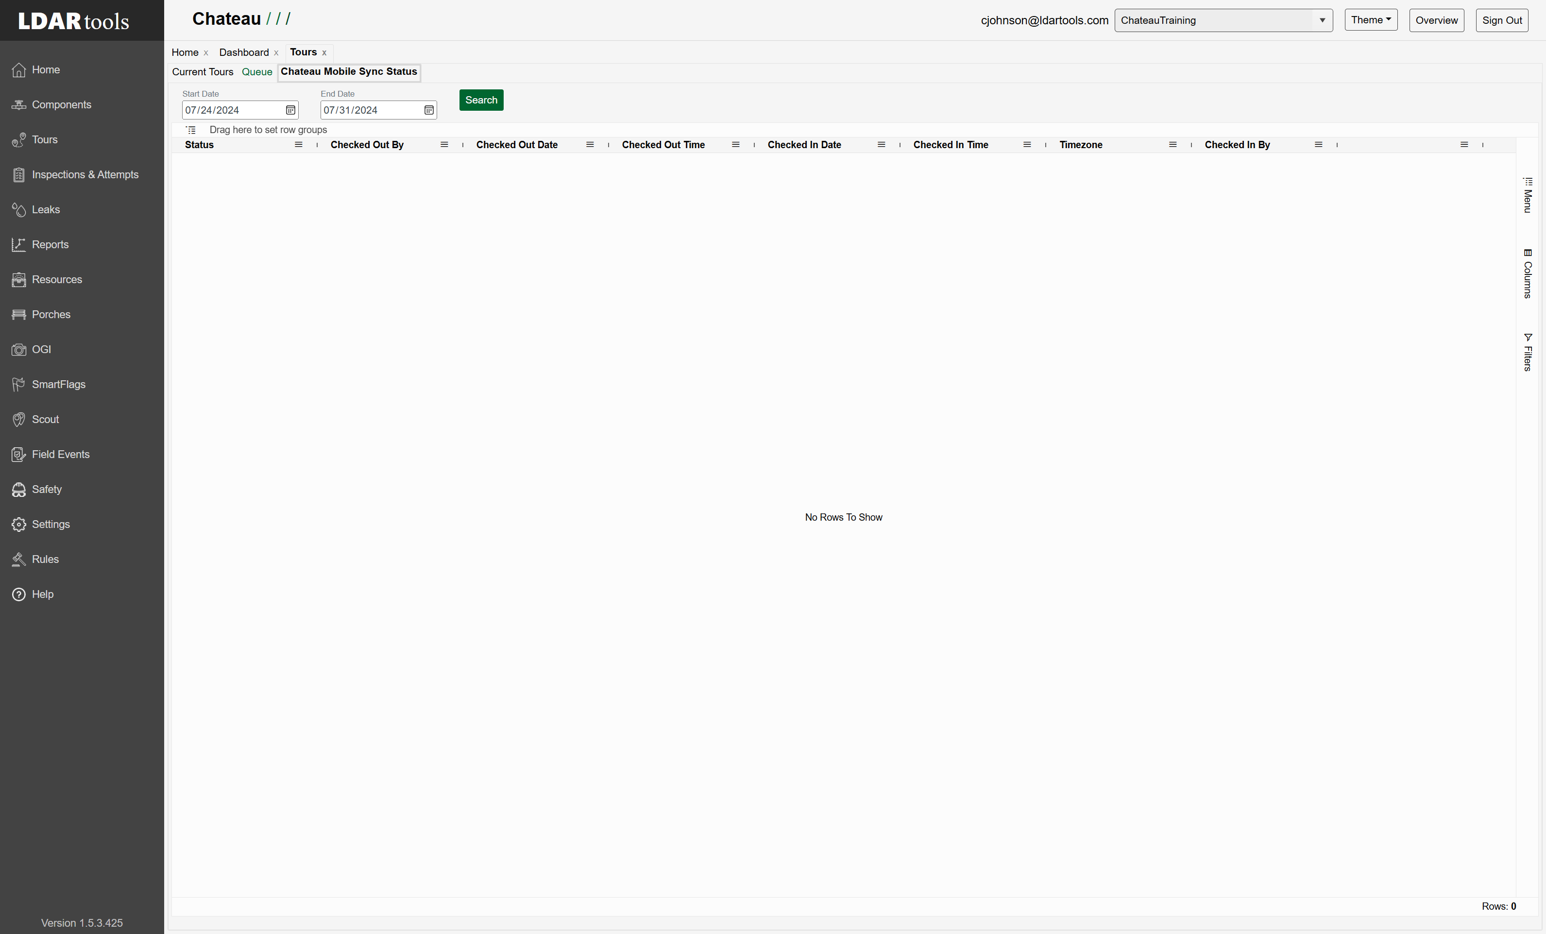This screenshot has width=1546, height=934.
Task: Open Checked In By column menu icon
Action: click(1318, 145)
